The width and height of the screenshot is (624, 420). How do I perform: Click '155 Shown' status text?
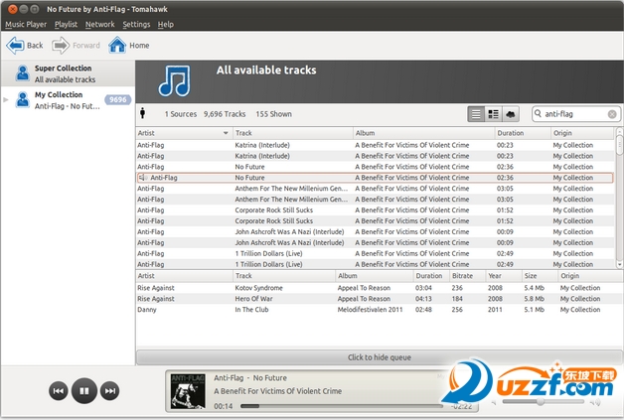(274, 114)
